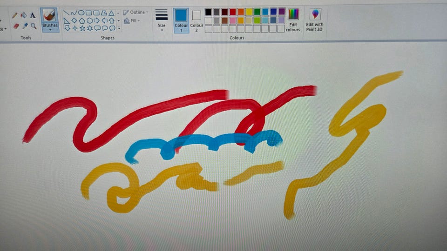Screen dimensions: 447x251
Task: Pick the Six-point star shape
Action: tap(90, 28)
